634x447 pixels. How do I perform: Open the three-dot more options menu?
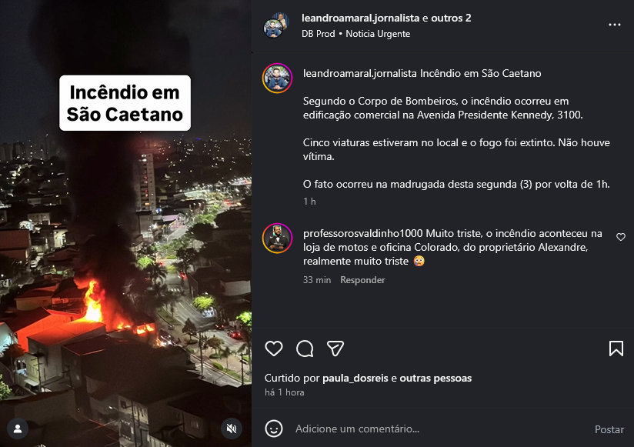(x=615, y=25)
